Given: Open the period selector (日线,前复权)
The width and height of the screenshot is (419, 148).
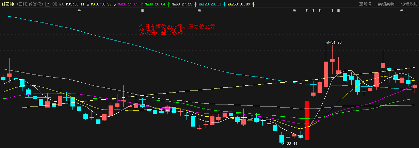Looking at the screenshot, I should (x=30, y=4).
